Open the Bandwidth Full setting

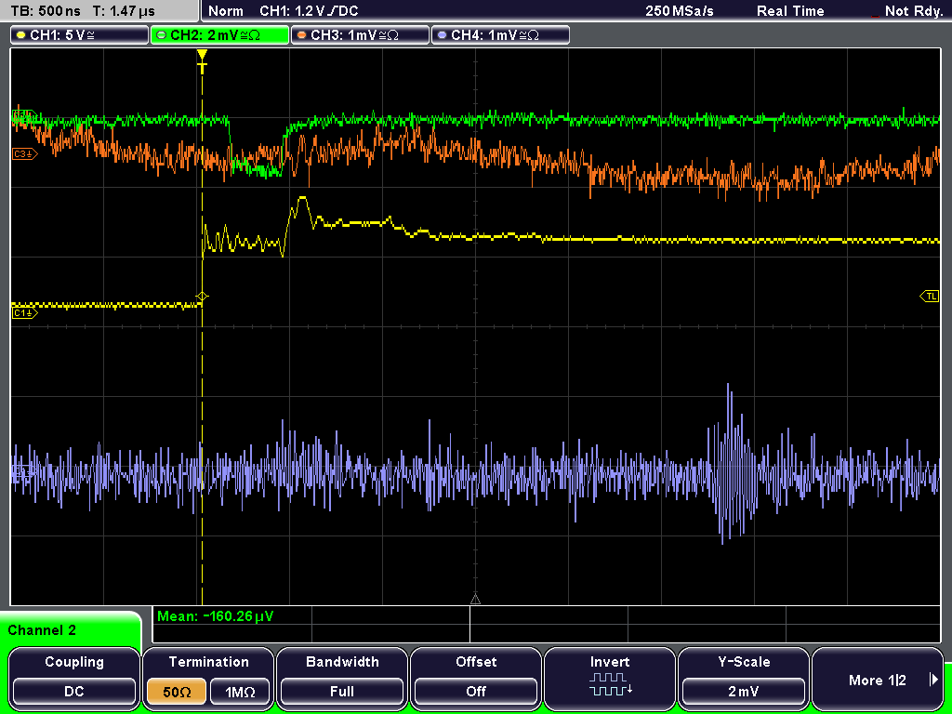pos(342,691)
